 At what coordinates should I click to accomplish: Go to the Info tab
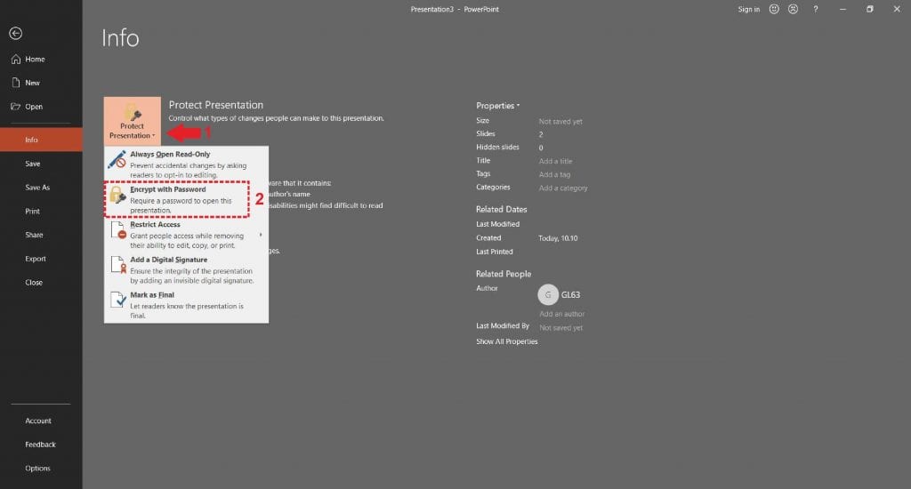[41, 140]
